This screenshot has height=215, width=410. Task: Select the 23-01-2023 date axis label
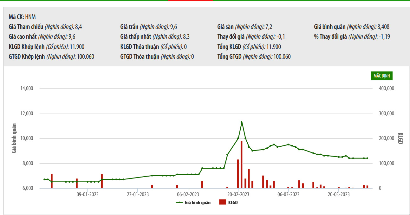[x=138, y=194]
